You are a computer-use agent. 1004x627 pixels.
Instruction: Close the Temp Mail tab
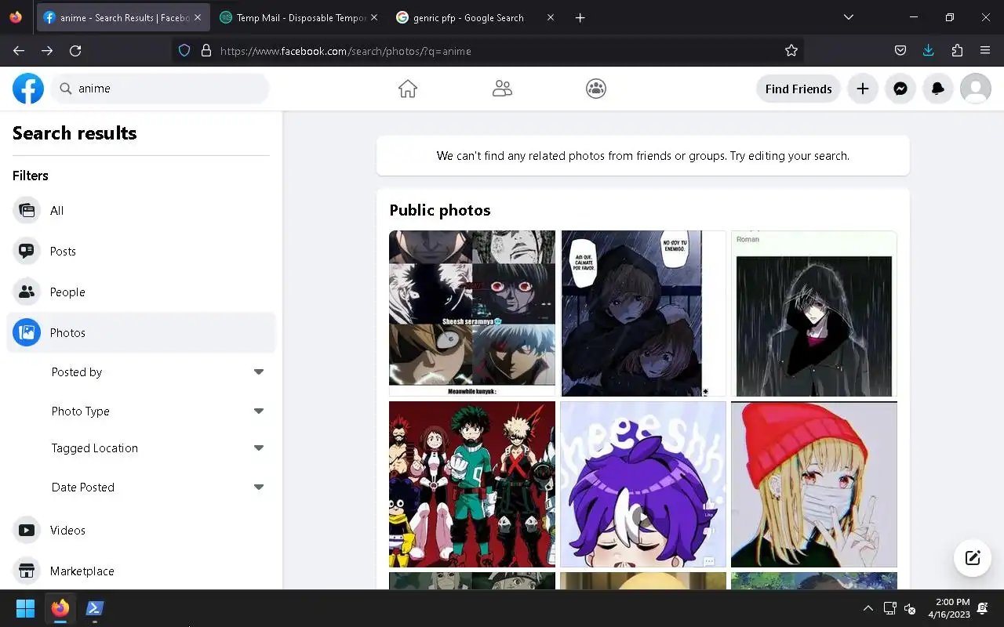point(373,17)
